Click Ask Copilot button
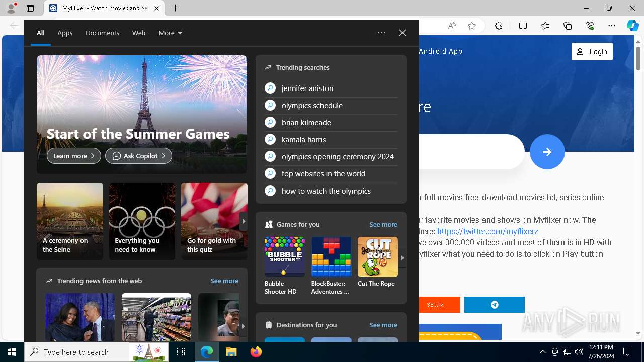The width and height of the screenshot is (644, 362). pos(138,156)
